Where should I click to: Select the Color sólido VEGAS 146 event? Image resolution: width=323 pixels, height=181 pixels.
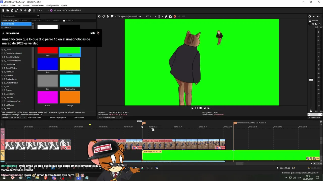click(x=231, y=155)
